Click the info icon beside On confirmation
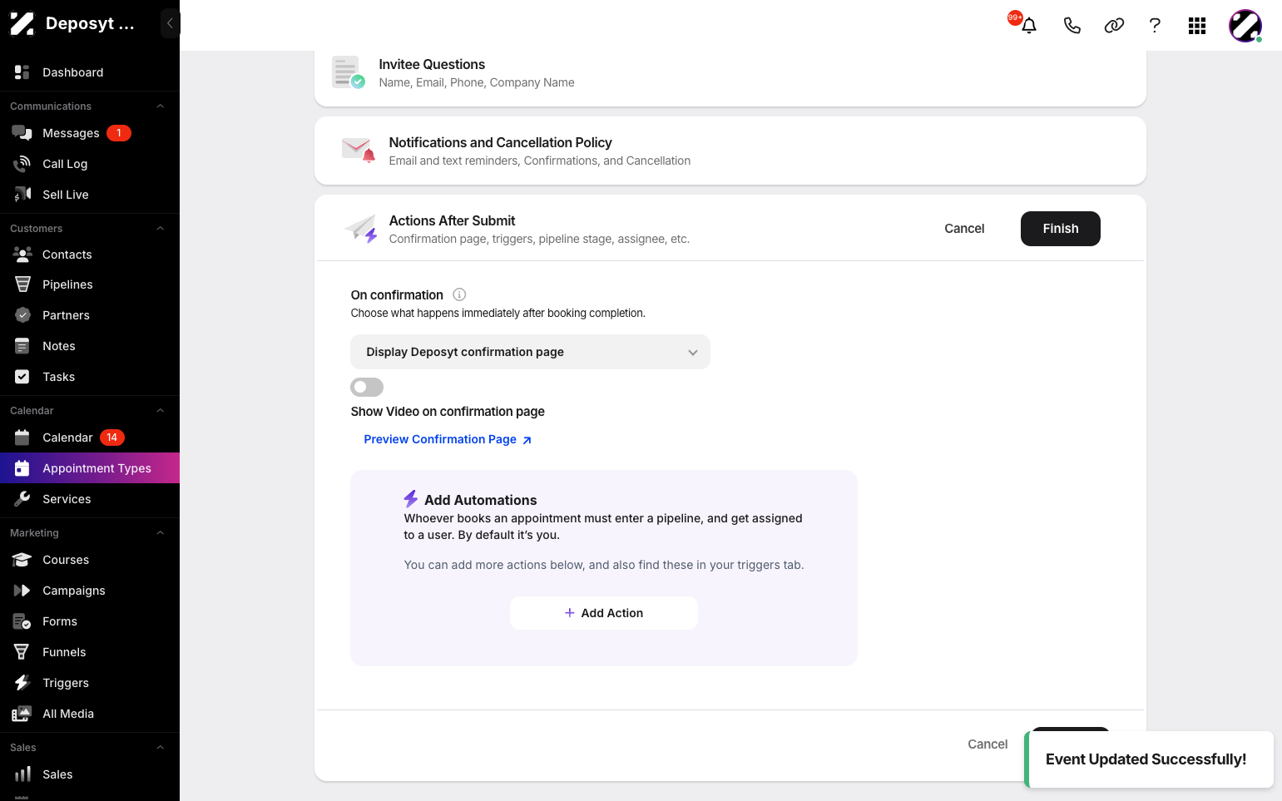1282x801 pixels. tap(459, 294)
